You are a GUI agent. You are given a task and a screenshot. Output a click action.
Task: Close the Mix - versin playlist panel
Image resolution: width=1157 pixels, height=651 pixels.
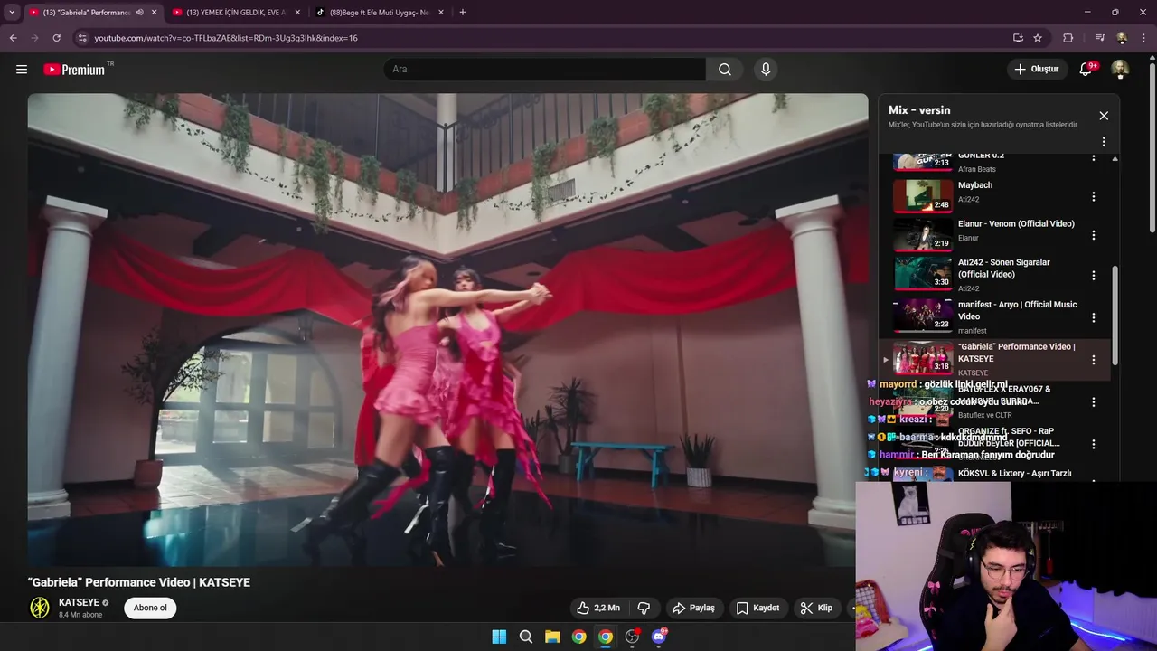(x=1104, y=116)
